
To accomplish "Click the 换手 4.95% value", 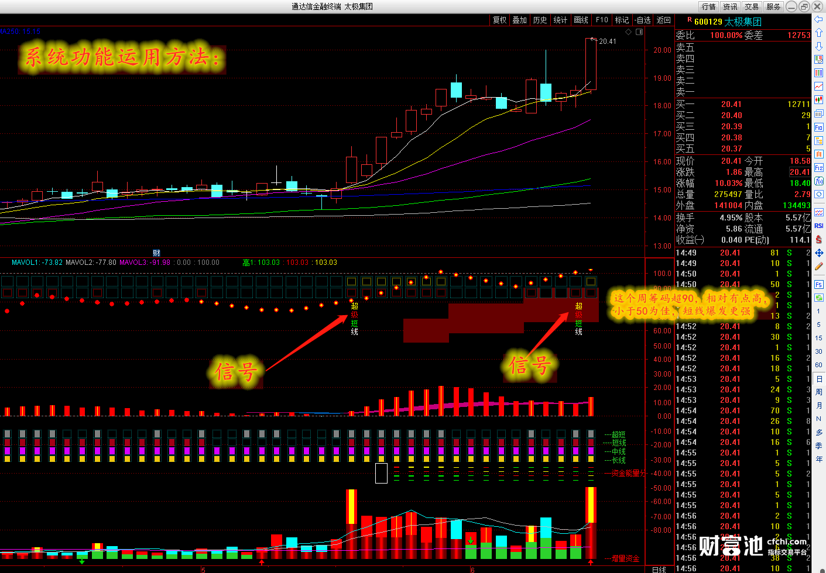I will pos(731,218).
